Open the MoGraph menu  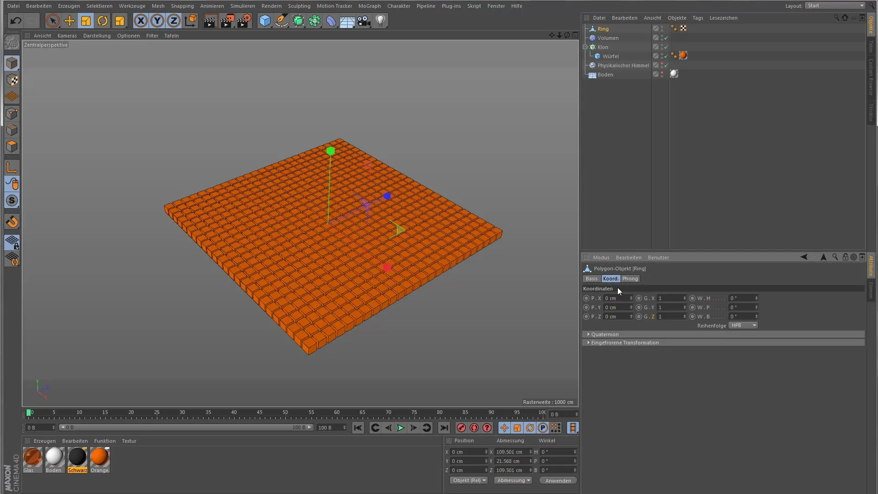point(369,6)
